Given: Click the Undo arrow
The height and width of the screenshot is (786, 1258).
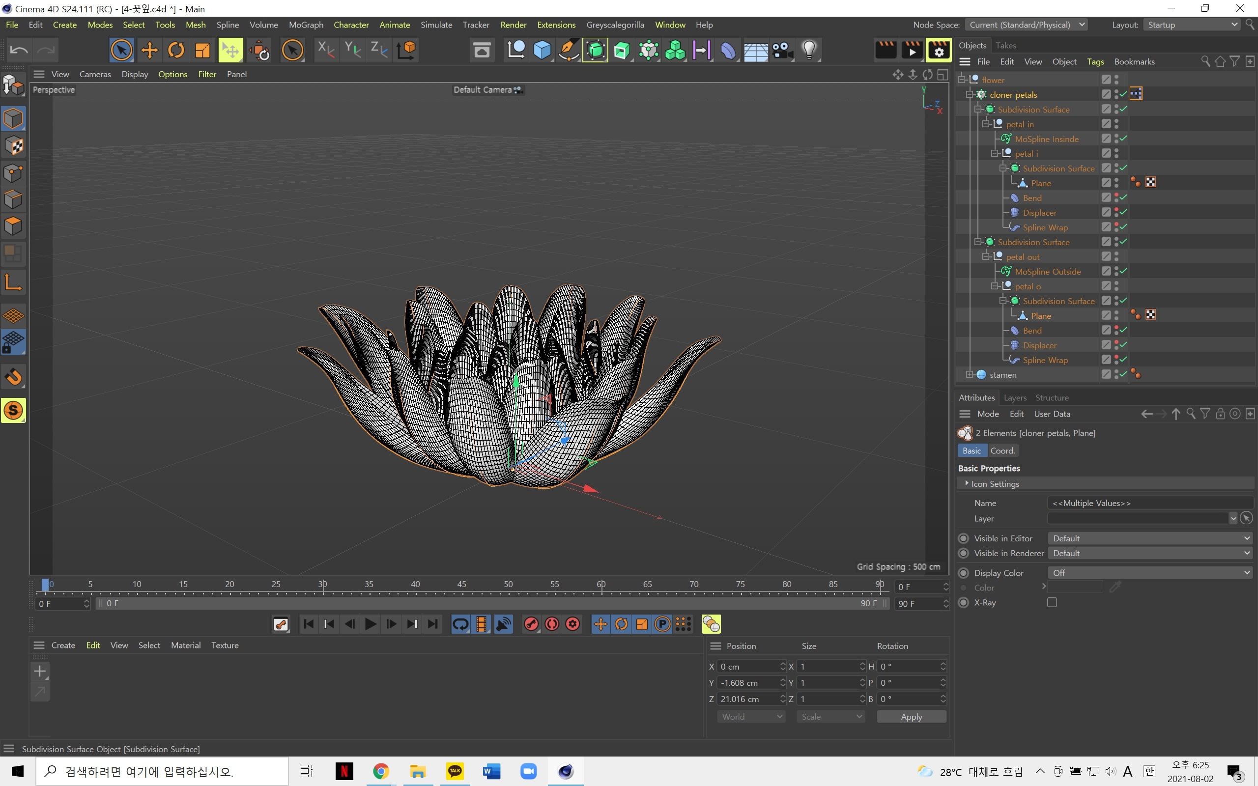Looking at the screenshot, I should [19, 51].
